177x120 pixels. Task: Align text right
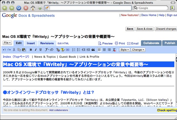pos(109,50)
